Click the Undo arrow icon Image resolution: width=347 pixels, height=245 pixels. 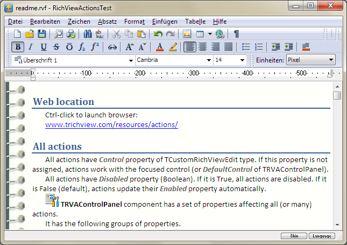[x=158, y=34]
